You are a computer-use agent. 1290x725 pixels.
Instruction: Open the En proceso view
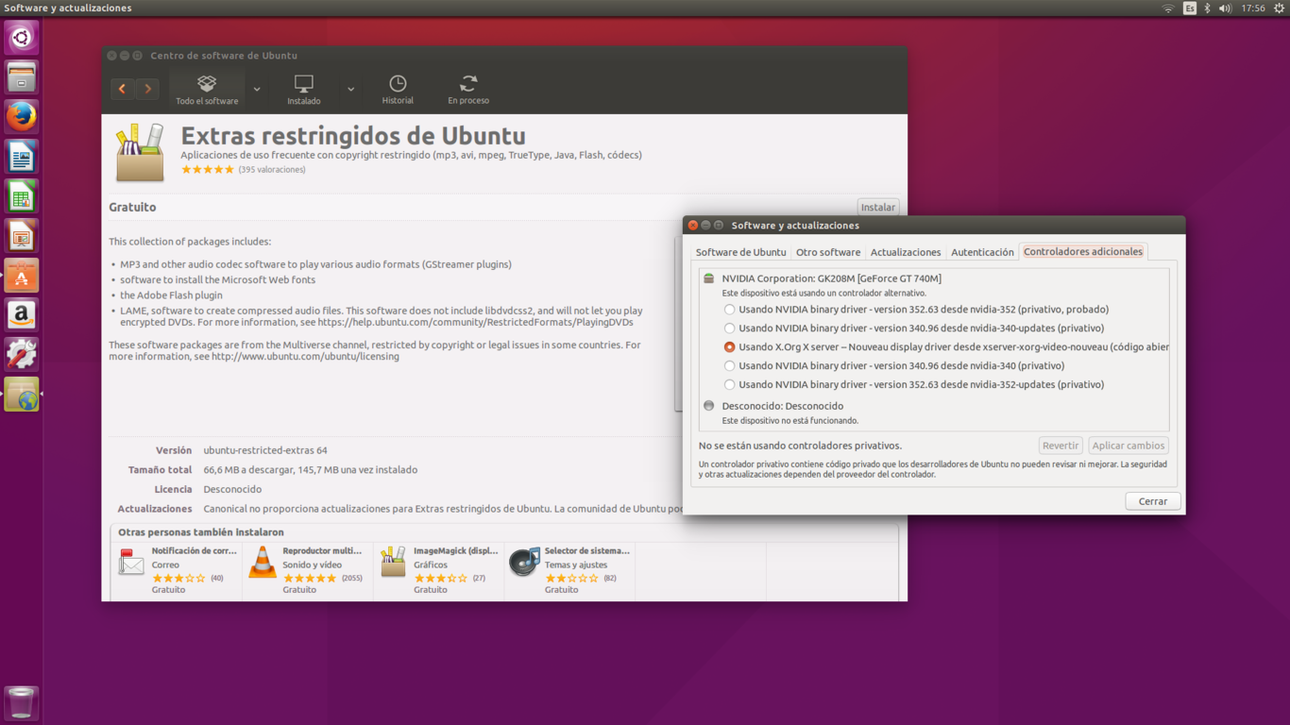tap(468, 90)
